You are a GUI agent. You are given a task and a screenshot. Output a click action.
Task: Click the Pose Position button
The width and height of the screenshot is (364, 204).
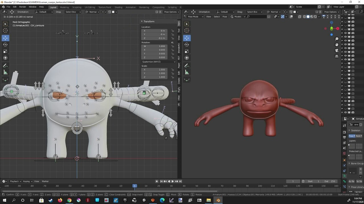coord(351,136)
